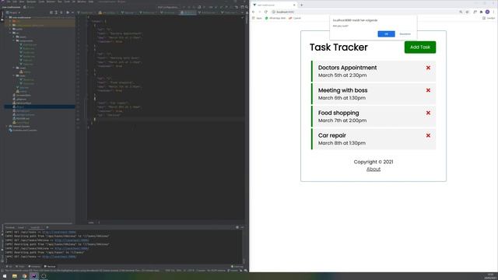Image resolution: width=498 pixels, height=280 pixels.
Task: Open the Edit menu in the IDE
Action: tap(15, 2)
